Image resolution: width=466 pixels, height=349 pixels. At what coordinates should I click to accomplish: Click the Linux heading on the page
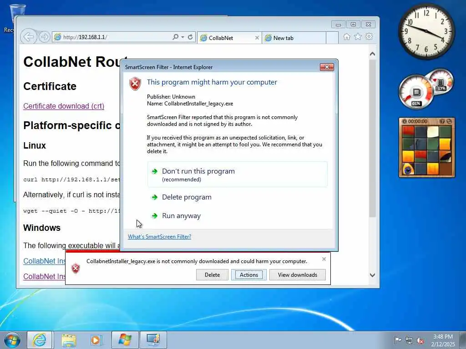[x=35, y=146]
